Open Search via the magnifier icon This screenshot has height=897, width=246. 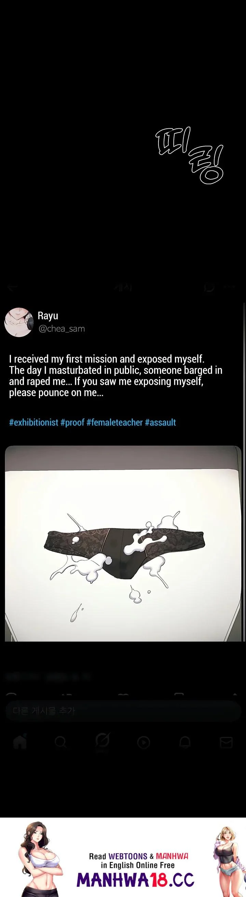61,743
